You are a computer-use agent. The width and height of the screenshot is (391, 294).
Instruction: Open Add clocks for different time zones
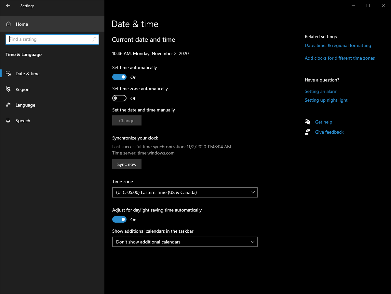(x=340, y=58)
